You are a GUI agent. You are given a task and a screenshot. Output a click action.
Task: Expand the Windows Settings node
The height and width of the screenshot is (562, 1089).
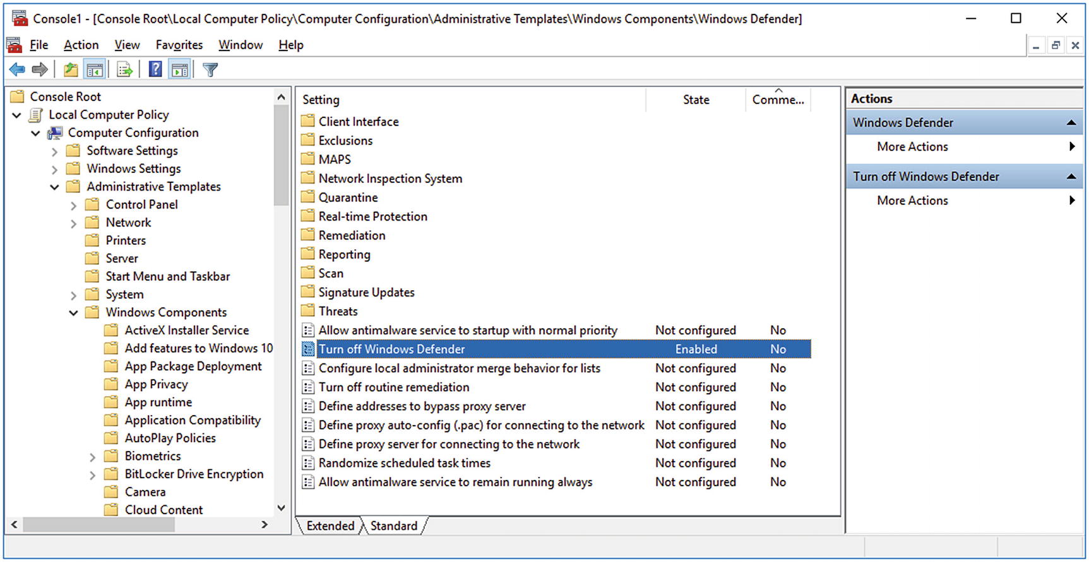pyautogui.click(x=55, y=169)
